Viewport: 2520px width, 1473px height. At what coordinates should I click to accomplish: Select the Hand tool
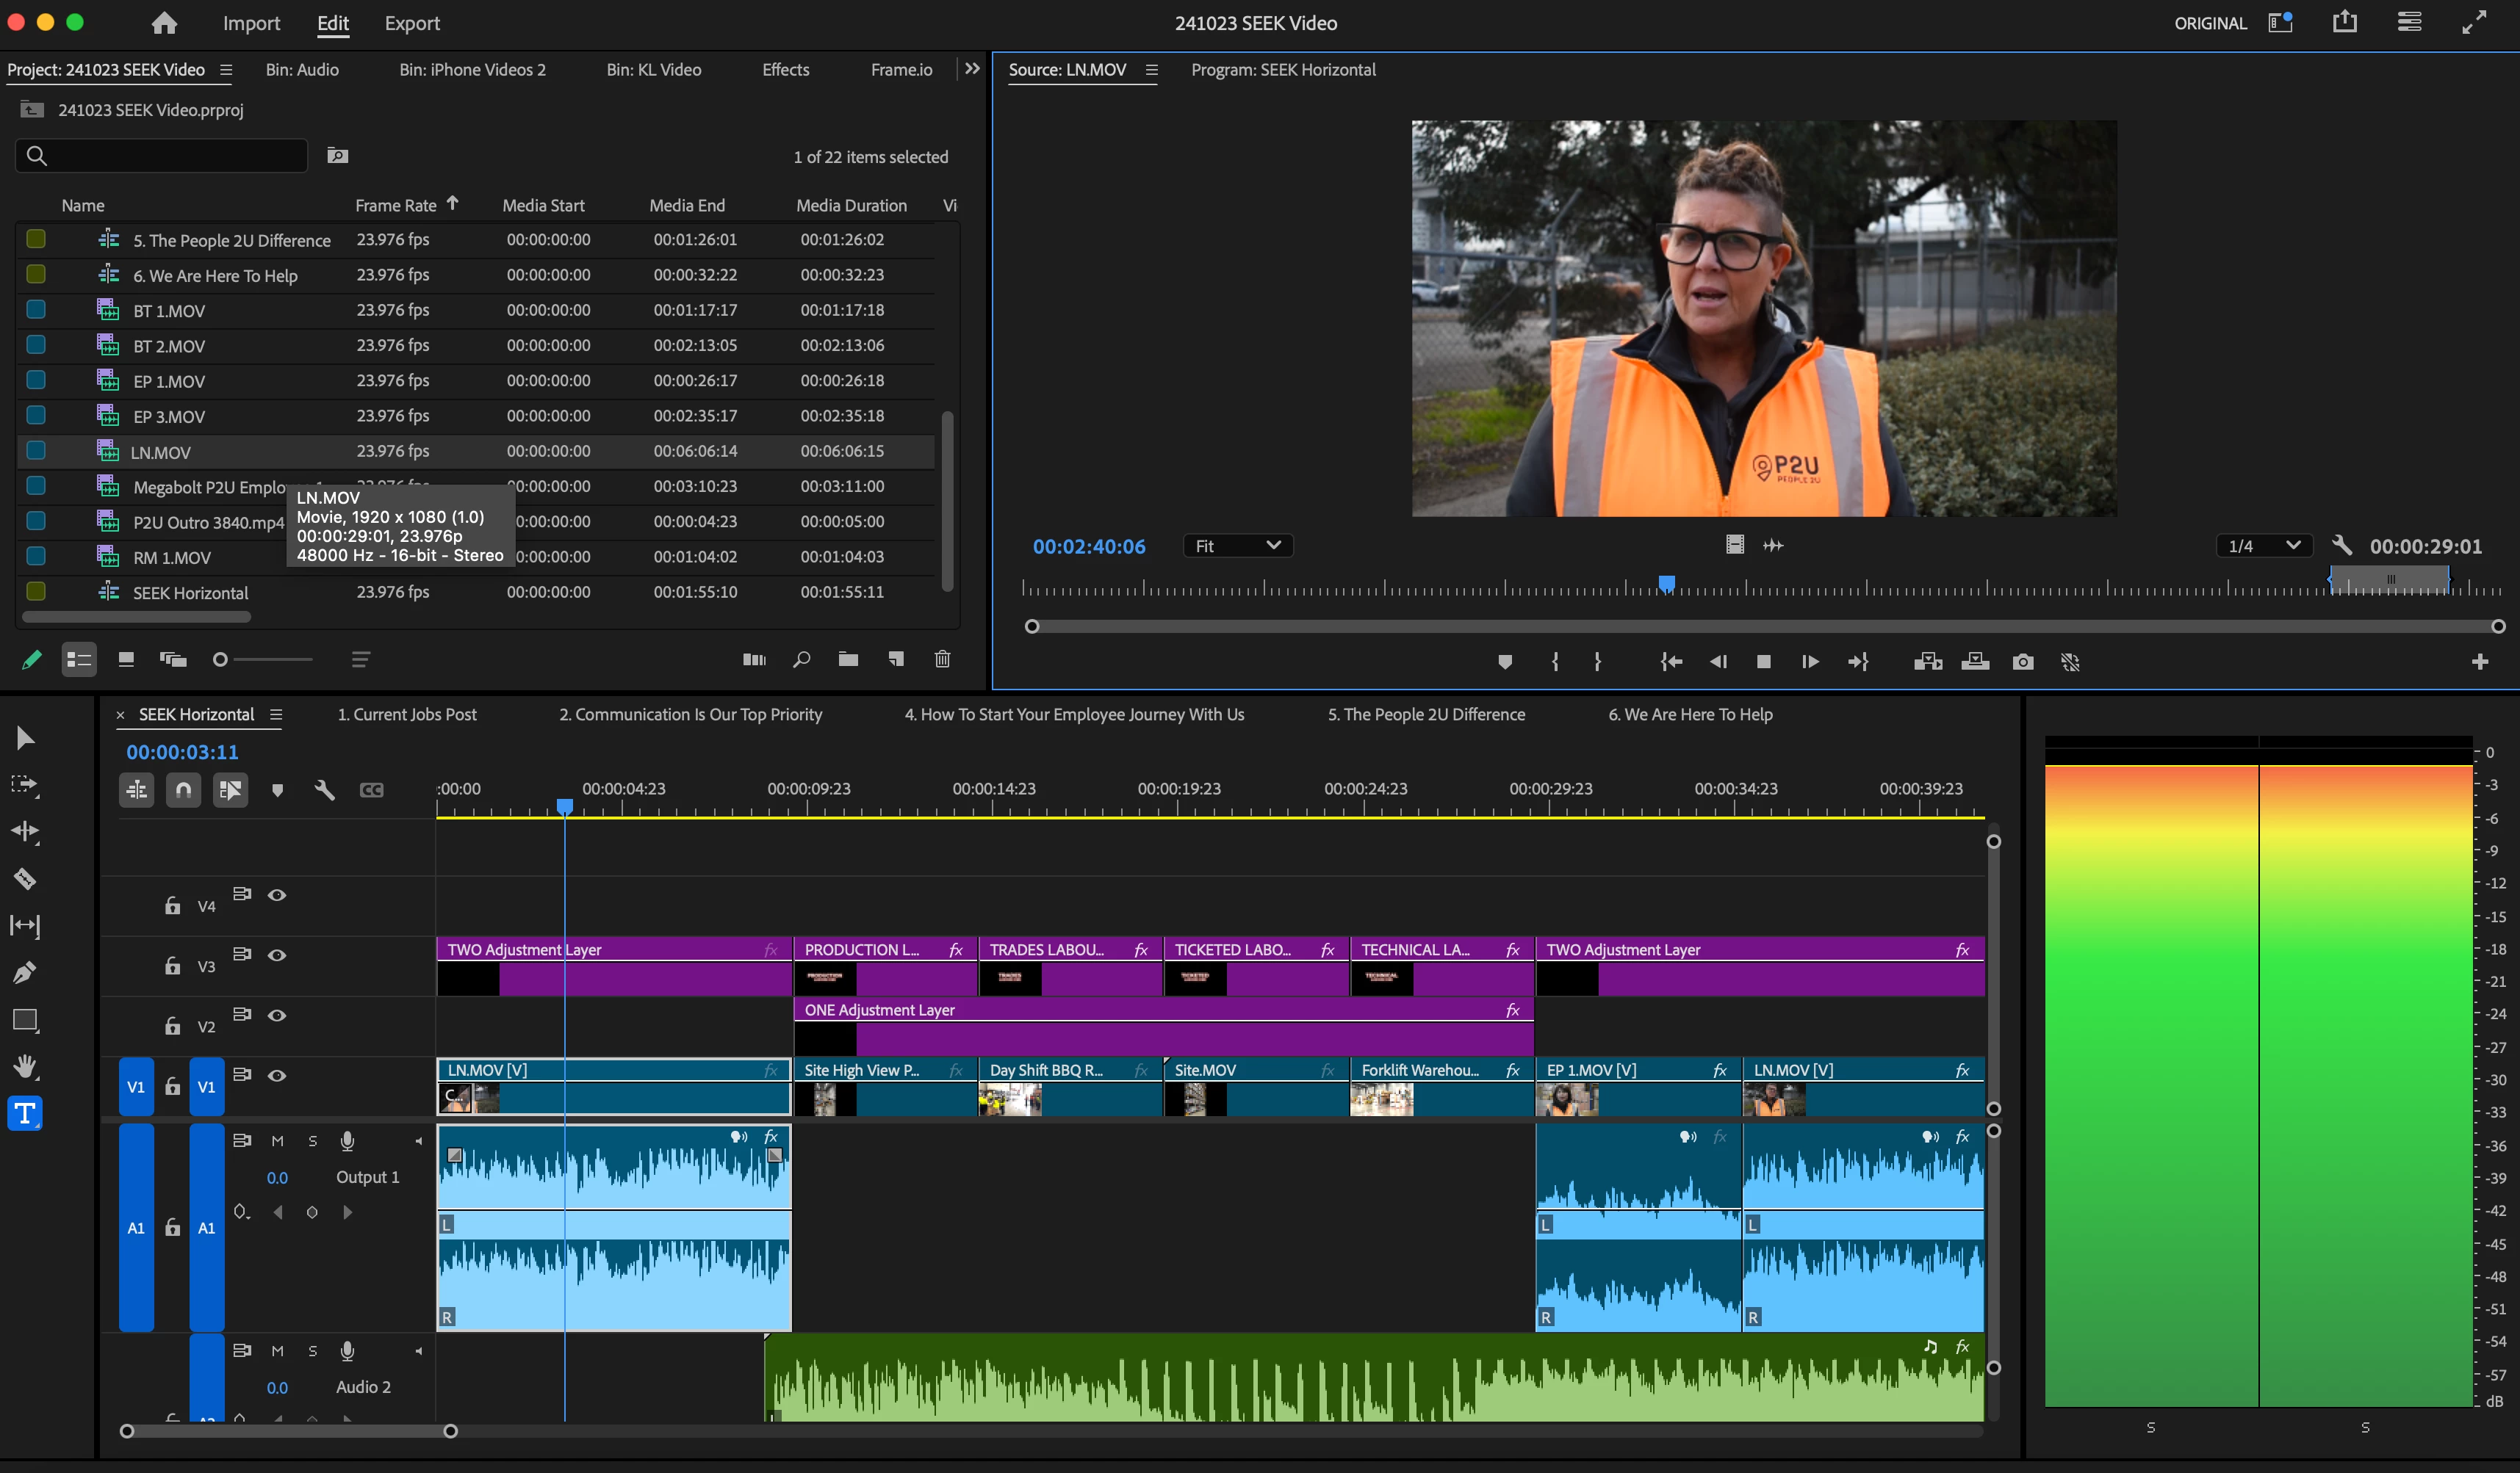25,1066
